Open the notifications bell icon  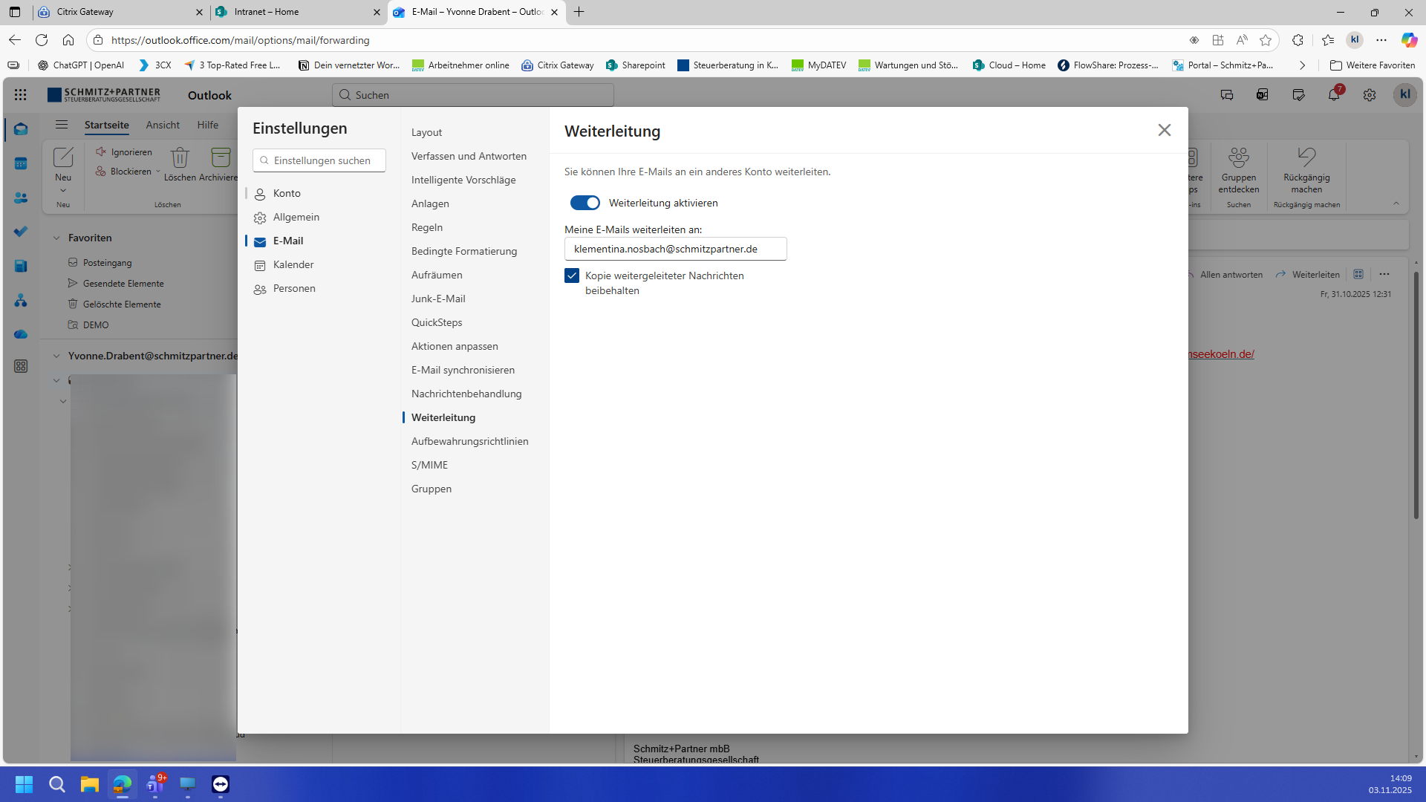pos(1334,95)
